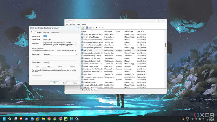Click the Services gear icon on the taskbar
The image size is (217, 122).
click(x=77, y=119)
